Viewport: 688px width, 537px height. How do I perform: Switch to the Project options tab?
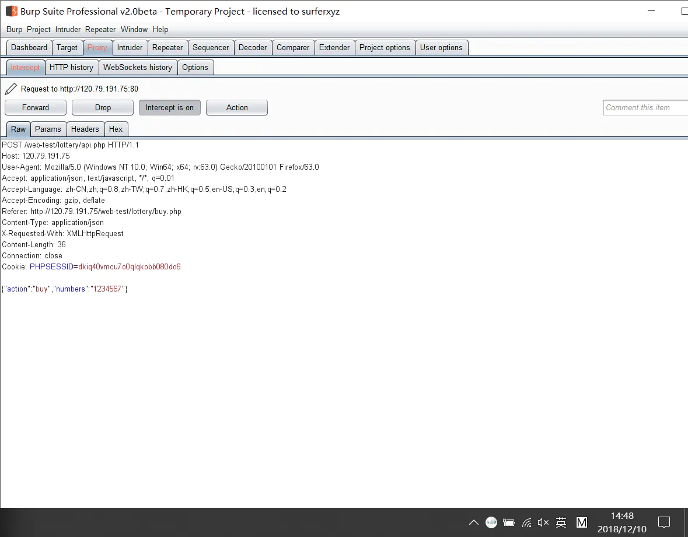[385, 47]
